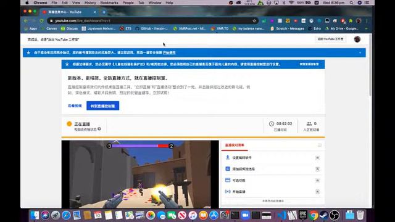The image size is (395, 222).
Task: Click the blue square icon on the second checklist row
Action: [x=228, y=168]
